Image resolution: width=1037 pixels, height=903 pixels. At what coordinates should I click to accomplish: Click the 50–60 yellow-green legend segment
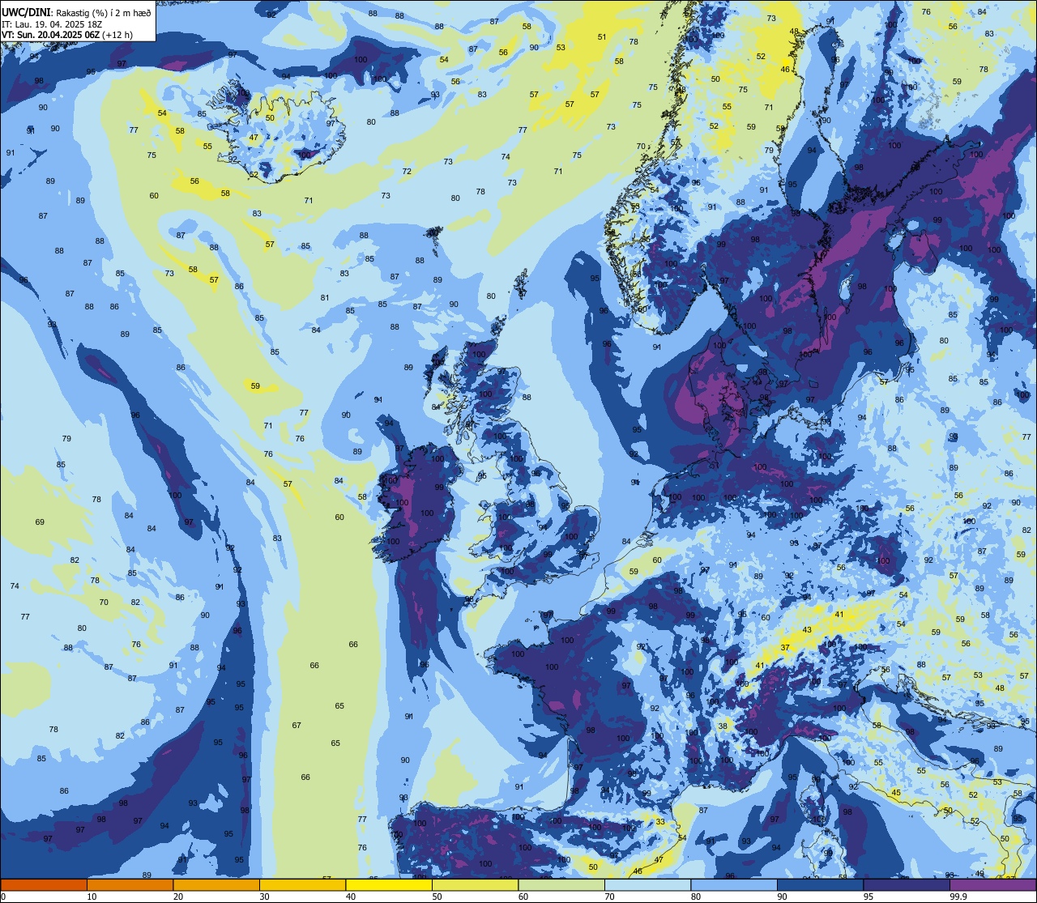pyautogui.click(x=475, y=885)
